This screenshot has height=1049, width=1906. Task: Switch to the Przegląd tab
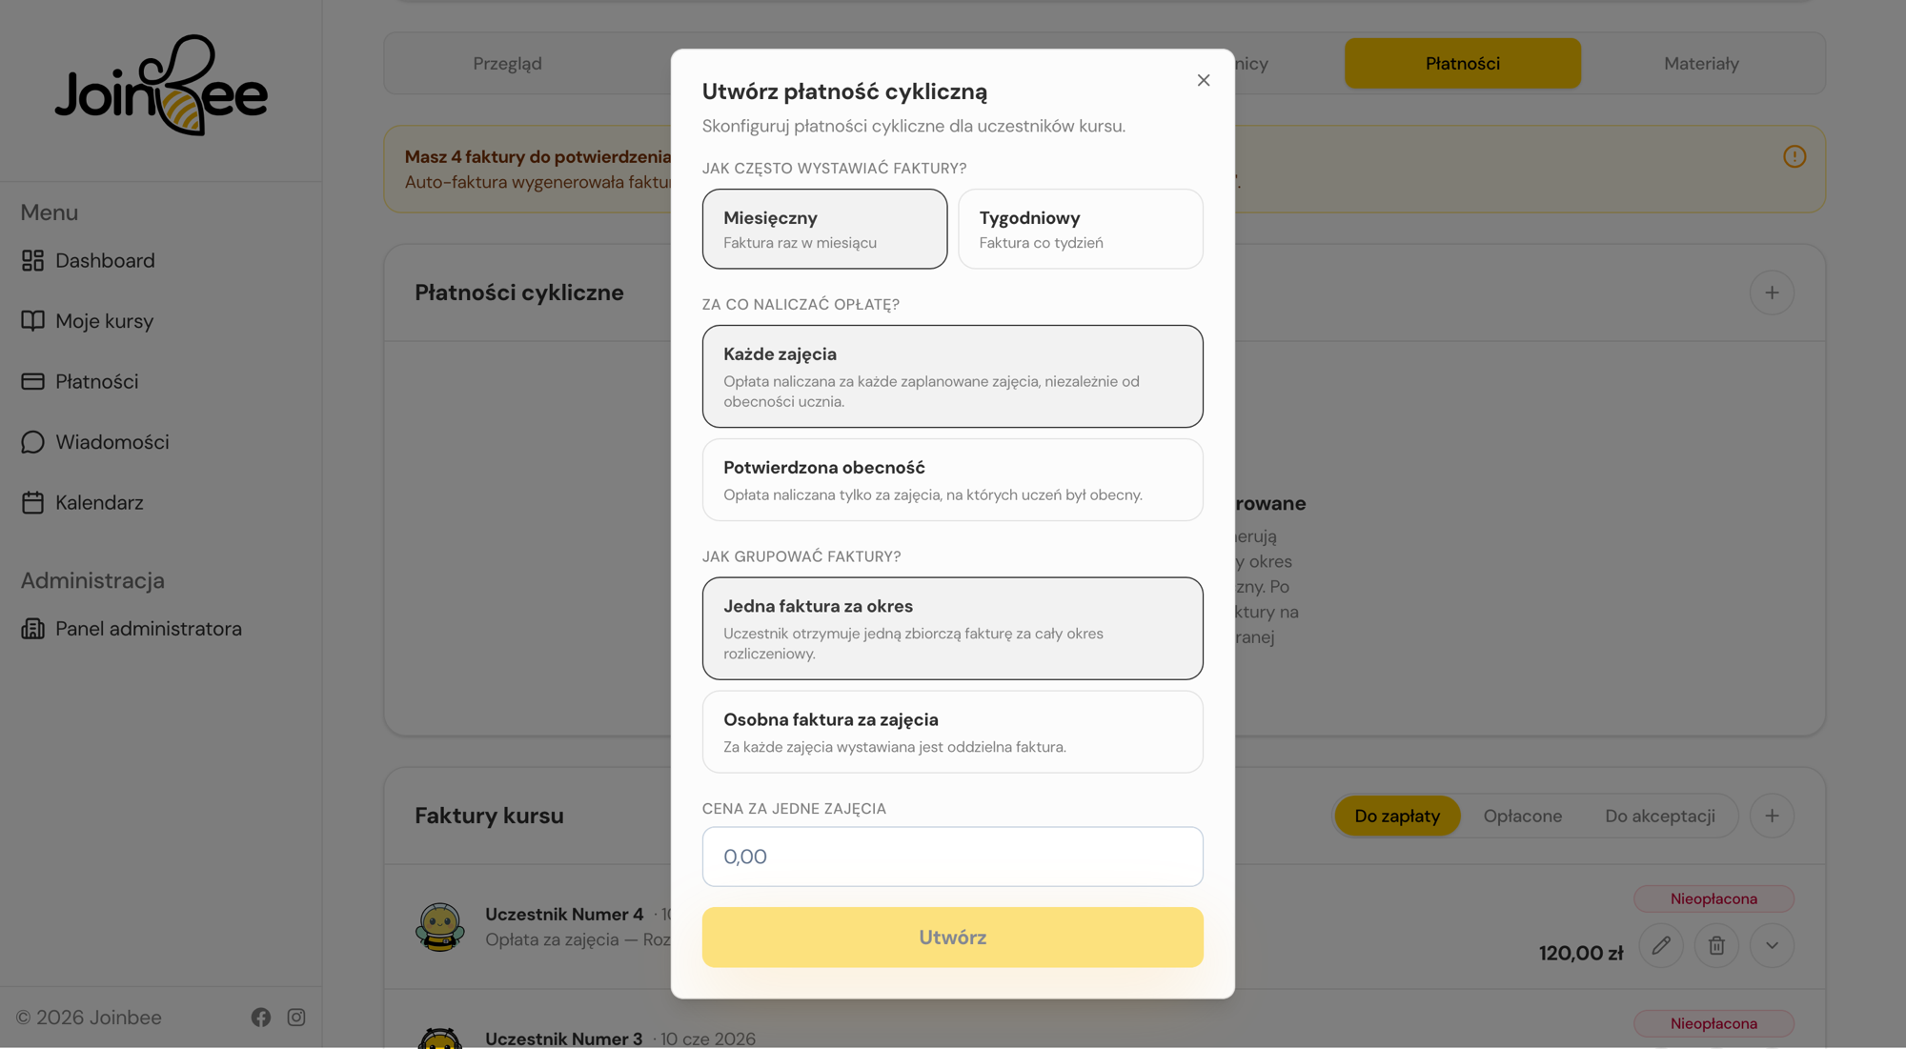pyautogui.click(x=507, y=64)
